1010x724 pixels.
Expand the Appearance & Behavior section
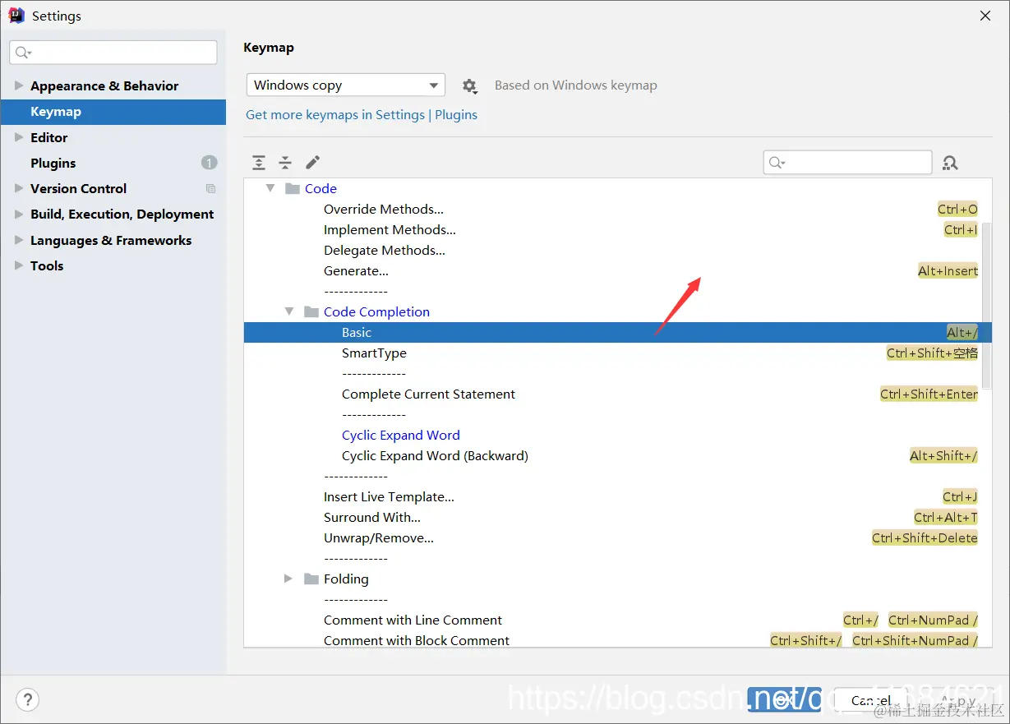coord(19,85)
